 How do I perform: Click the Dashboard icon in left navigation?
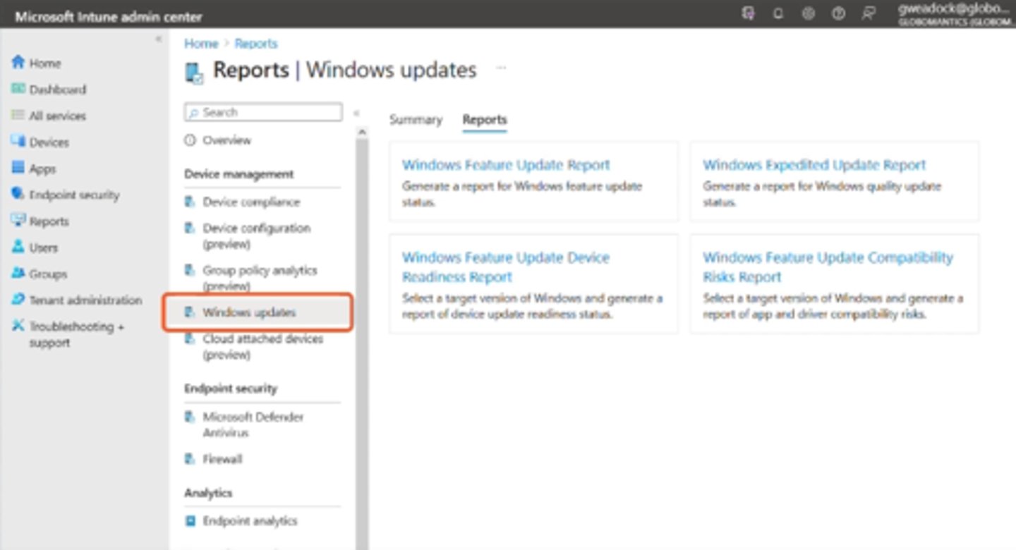click(x=18, y=89)
